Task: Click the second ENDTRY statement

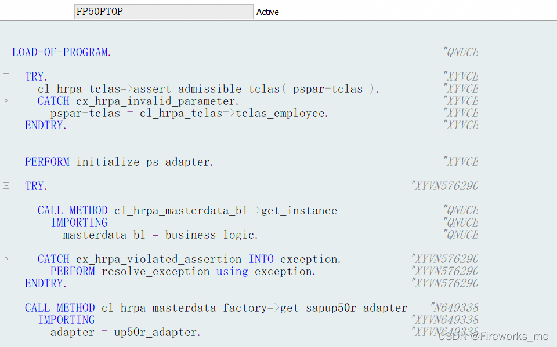Action: coord(44,283)
